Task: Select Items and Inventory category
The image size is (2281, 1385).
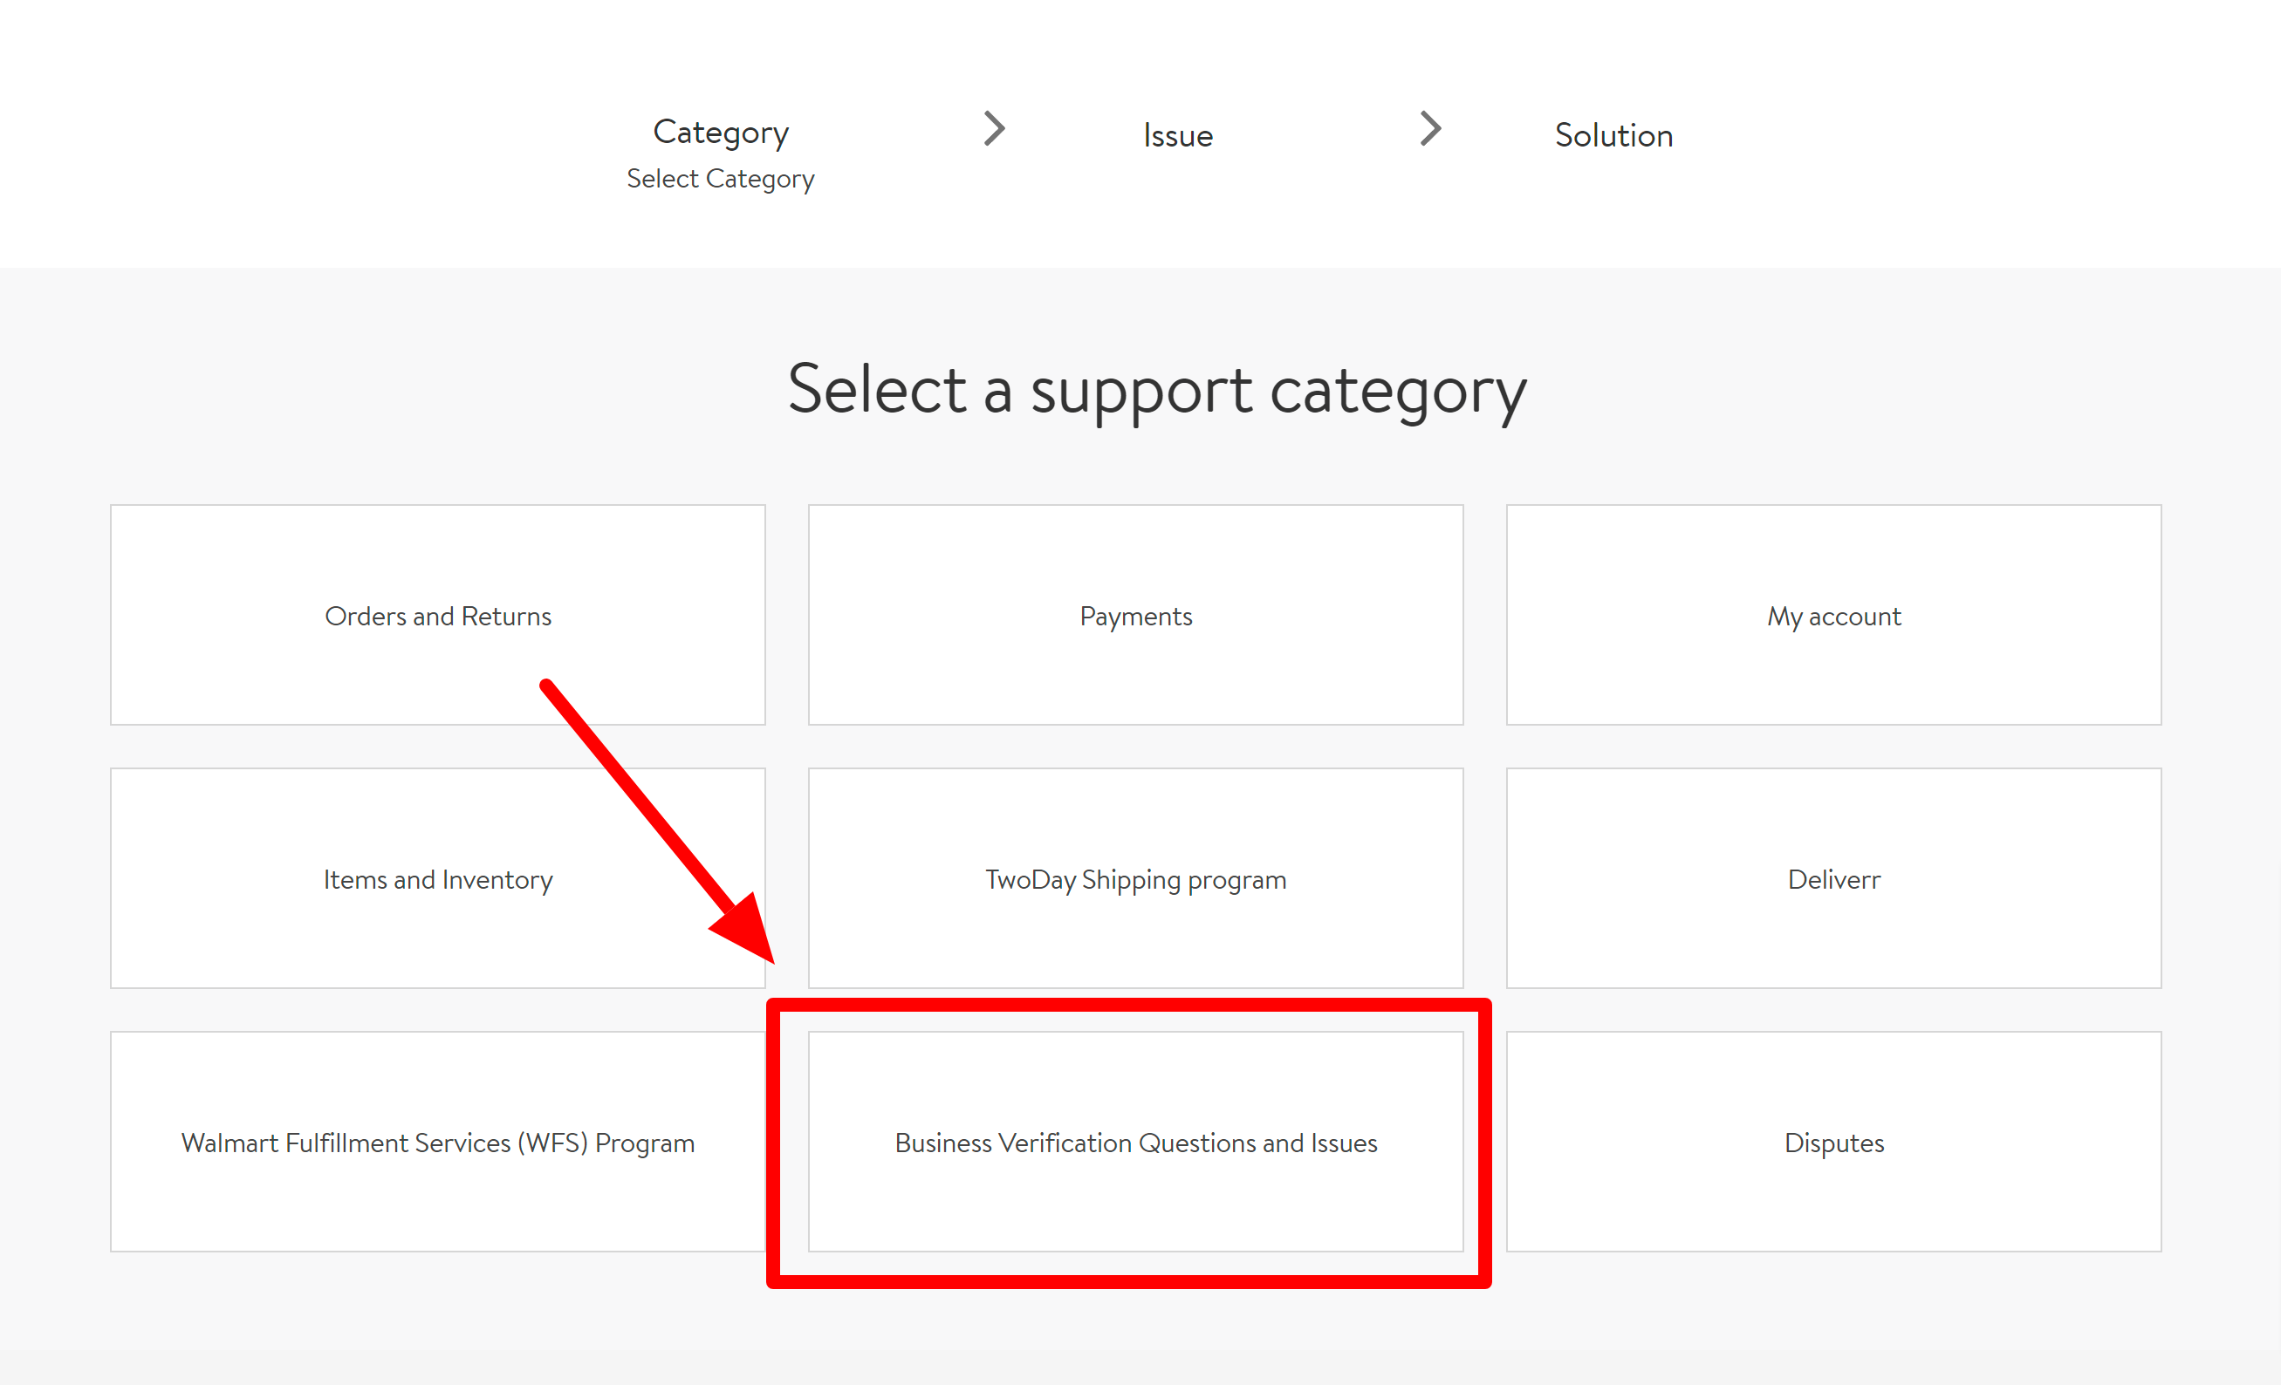Action: pyautogui.click(x=438, y=878)
